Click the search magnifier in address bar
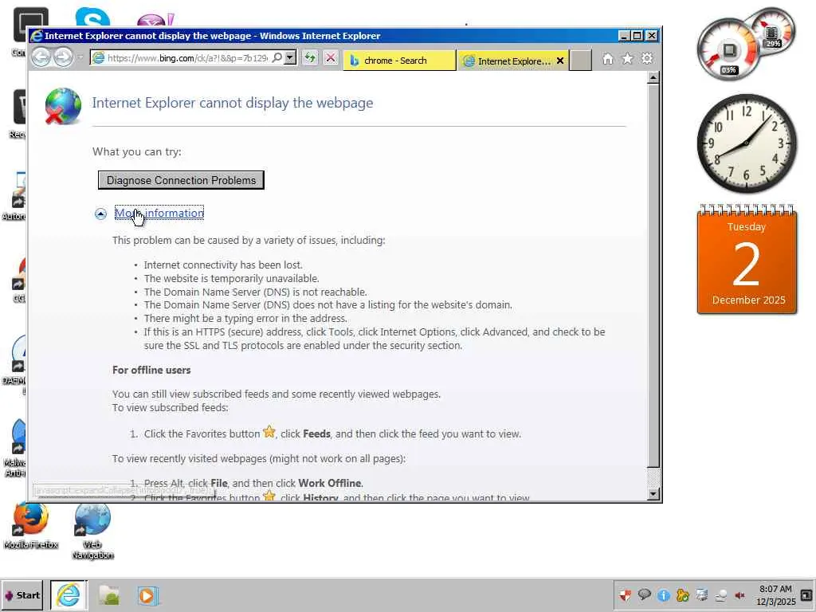The height and width of the screenshot is (612, 816). 277,57
